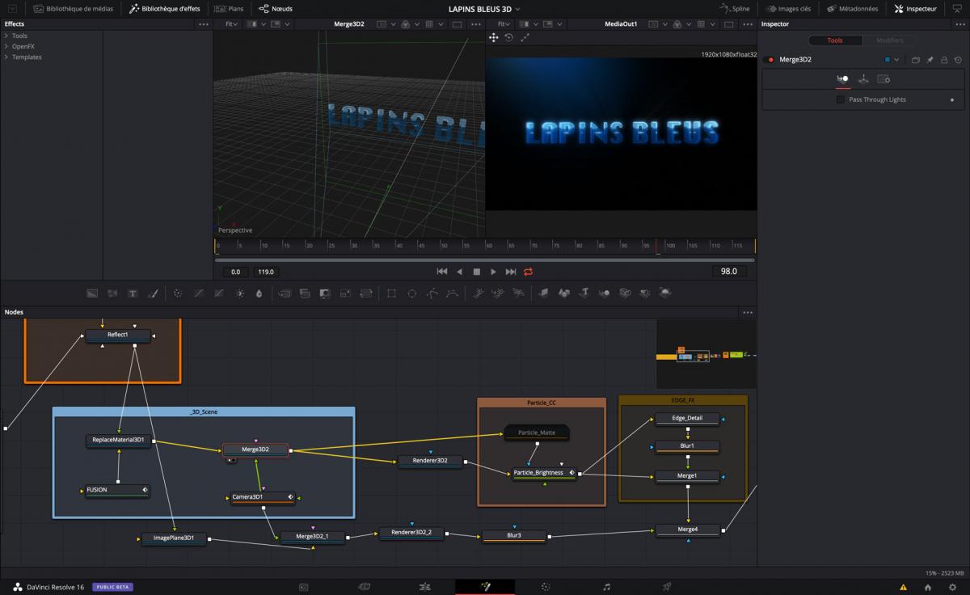Toggle Bibliothèque d'effets panel
This screenshot has width=970, height=595.
pyautogui.click(x=165, y=8)
